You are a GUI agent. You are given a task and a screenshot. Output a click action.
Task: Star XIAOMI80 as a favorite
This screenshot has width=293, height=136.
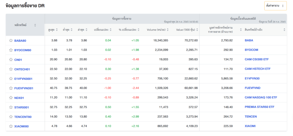[11, 126]
